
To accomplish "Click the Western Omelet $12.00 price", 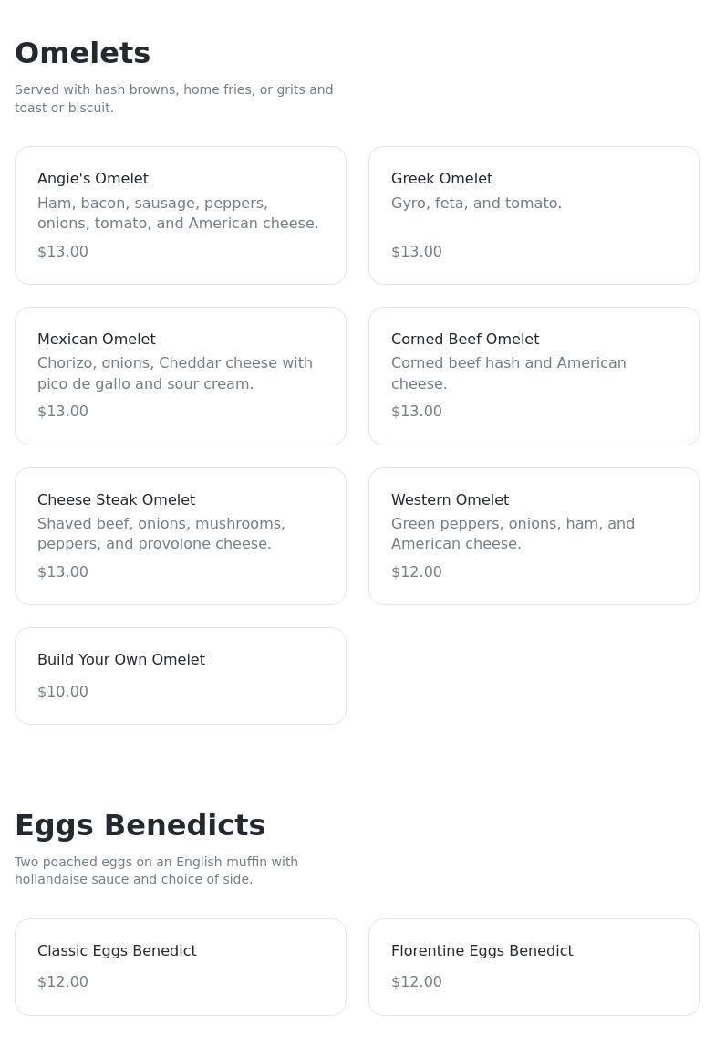I will (417, 572).
